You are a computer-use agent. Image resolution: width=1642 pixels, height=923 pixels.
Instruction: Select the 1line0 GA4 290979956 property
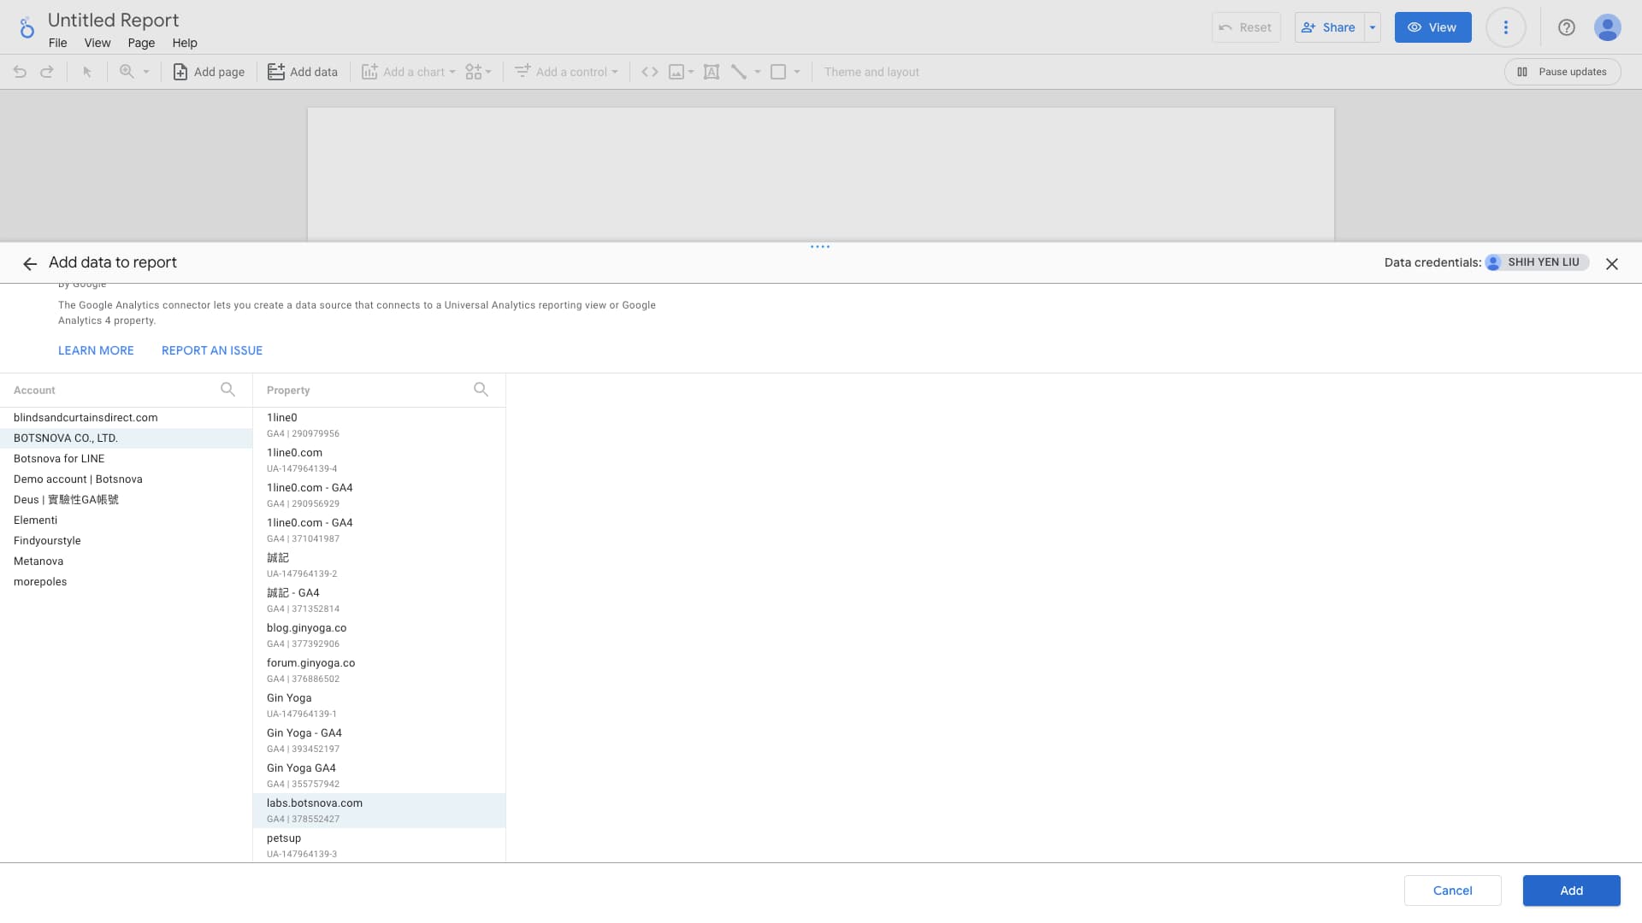point(379,425)
